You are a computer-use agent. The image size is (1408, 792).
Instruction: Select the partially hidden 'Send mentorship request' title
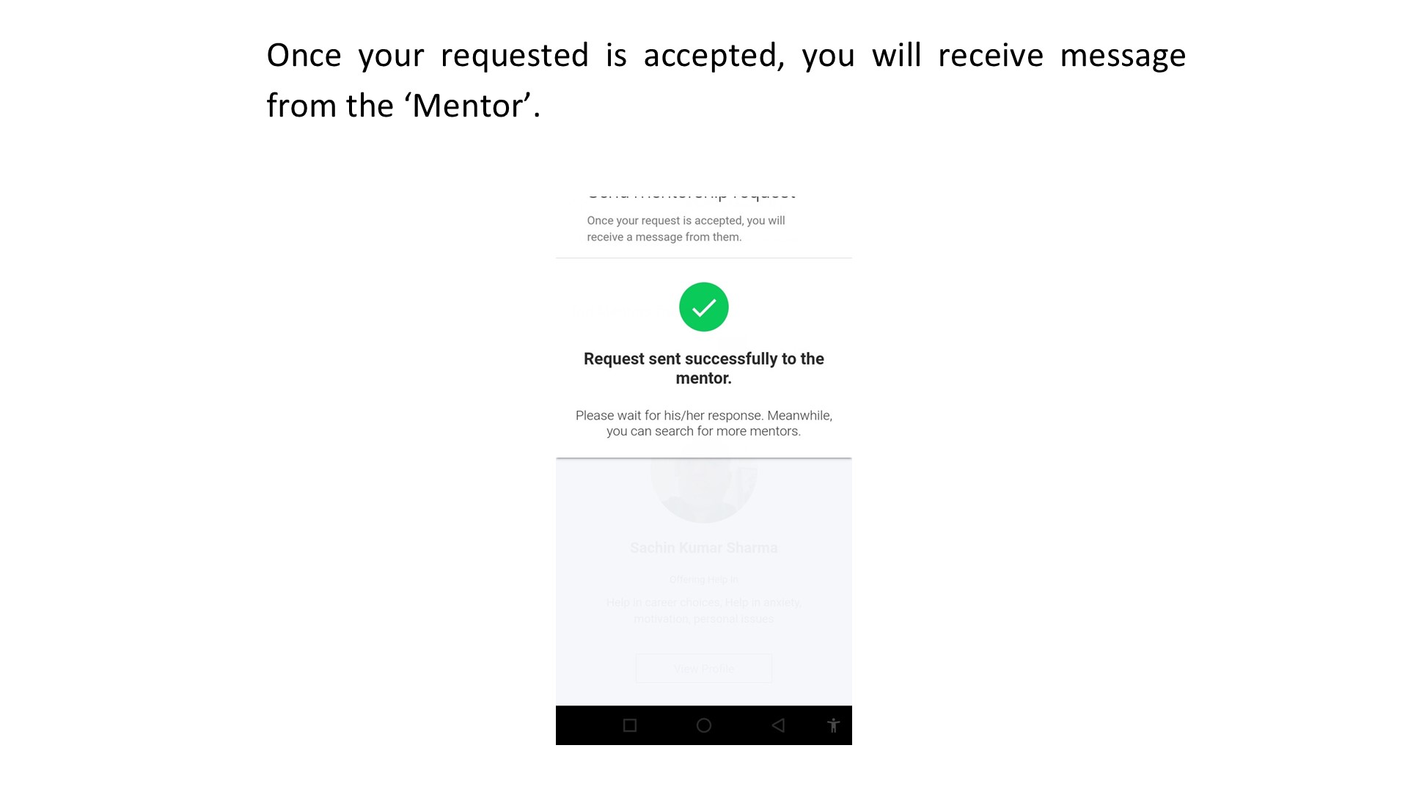point(692,195)
